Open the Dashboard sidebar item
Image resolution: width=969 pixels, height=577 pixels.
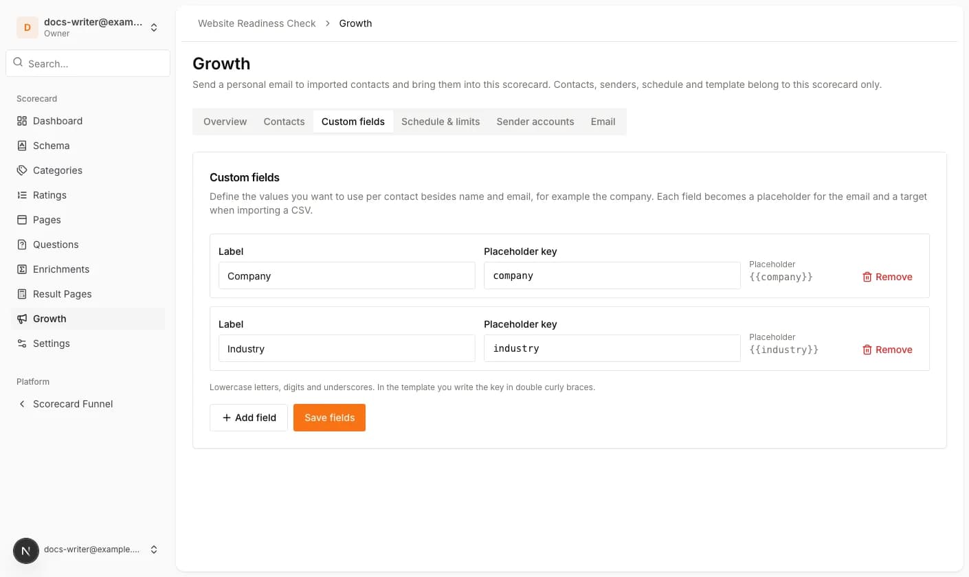click(x=88, y=121)
